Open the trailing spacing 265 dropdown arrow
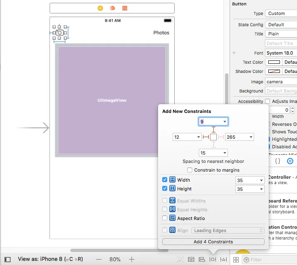Image resolution: width=297 pixels, height=265 pixels. [251, 137]
